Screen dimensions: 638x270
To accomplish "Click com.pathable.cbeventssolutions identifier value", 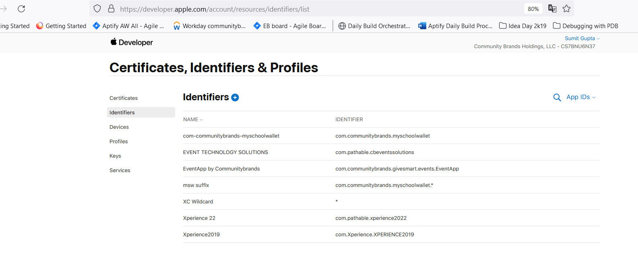I will (375, 152).
